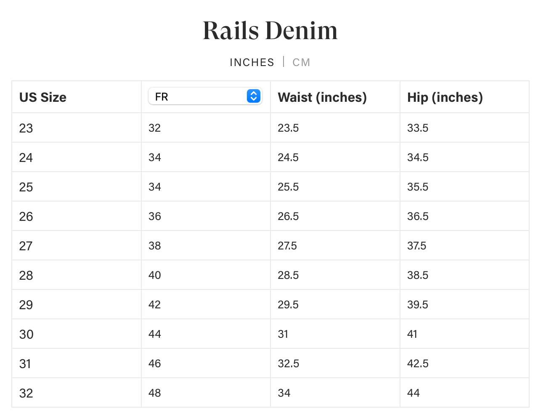Click the Hip (inches) column header

(445, 98)
